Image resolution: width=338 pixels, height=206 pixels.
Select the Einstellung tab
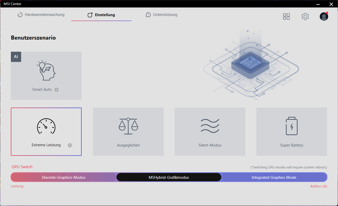point(101,15)
